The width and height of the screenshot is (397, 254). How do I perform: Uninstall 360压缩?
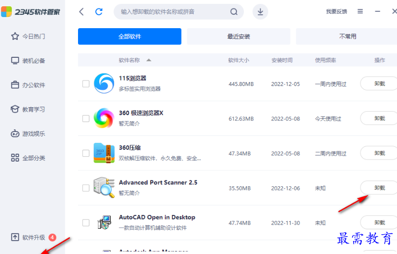[x=379, y=153]
